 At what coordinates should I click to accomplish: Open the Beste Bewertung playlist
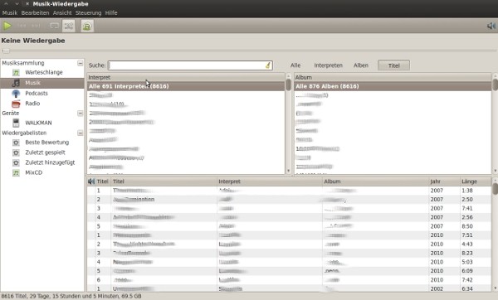[42, 143]
